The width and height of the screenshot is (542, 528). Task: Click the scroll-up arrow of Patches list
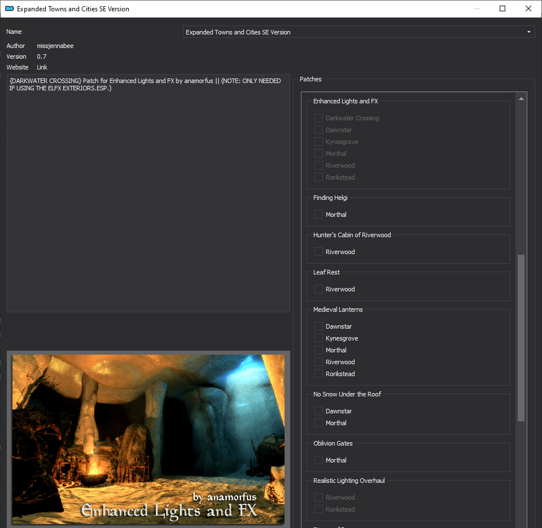[521, 99]
